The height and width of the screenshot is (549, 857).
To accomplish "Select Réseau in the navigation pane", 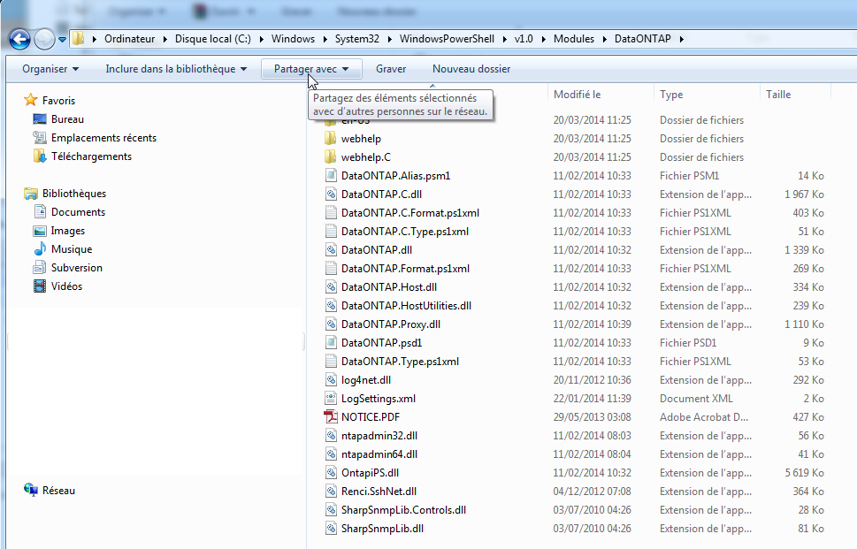I will pyautogui.click(x=58, y=490).
